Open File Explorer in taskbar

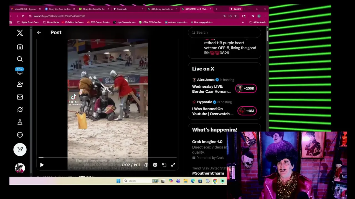pos(185,181)
